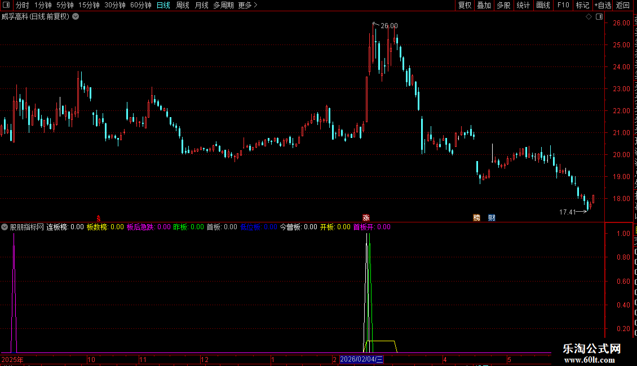The image size is (637, 366).
Task: Click the 叠加 overlay button
Action: 484,5
